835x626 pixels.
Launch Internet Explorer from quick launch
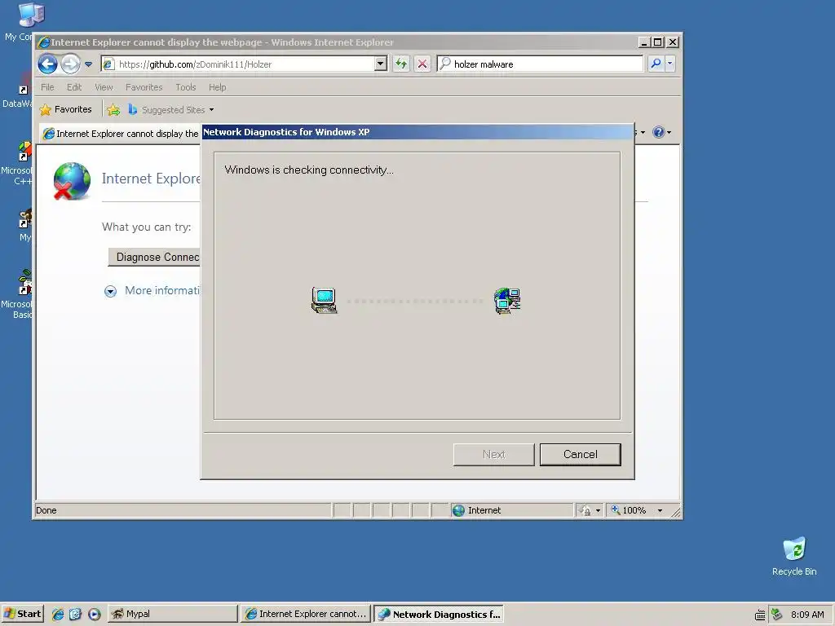pos(58,615)
